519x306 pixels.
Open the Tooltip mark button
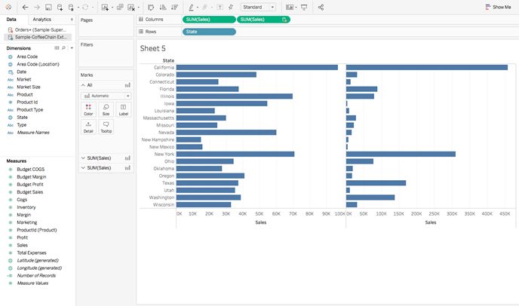pyautogui.click(x=106, y=127)
